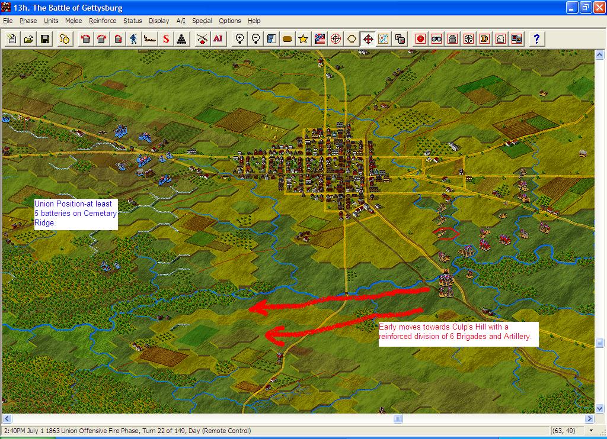The width and height of the screenshot is (607, 439).
Task: Click the 'Union Position' map label
Action: click(x=76, y=214)
